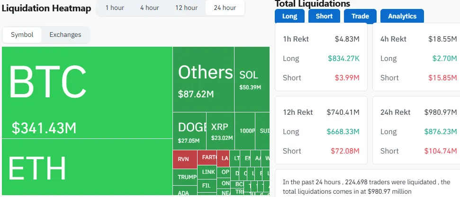Click the ETH heatmap tile

pos(87,167)
